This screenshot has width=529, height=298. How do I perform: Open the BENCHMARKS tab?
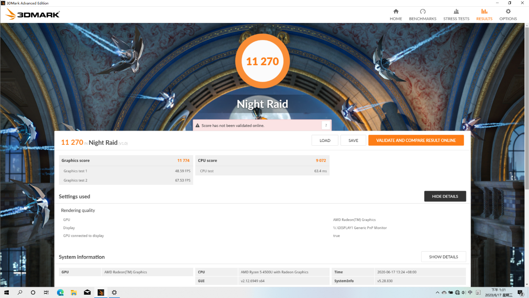423,15
